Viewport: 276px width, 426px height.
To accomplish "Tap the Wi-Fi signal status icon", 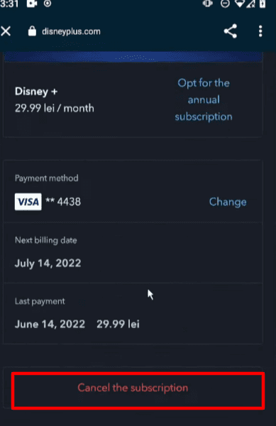I will click(240, 4).
